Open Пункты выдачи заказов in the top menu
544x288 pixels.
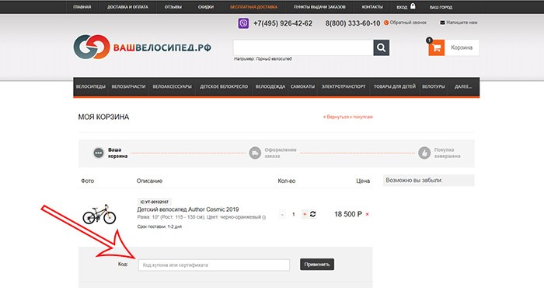(x=319, y=7)
